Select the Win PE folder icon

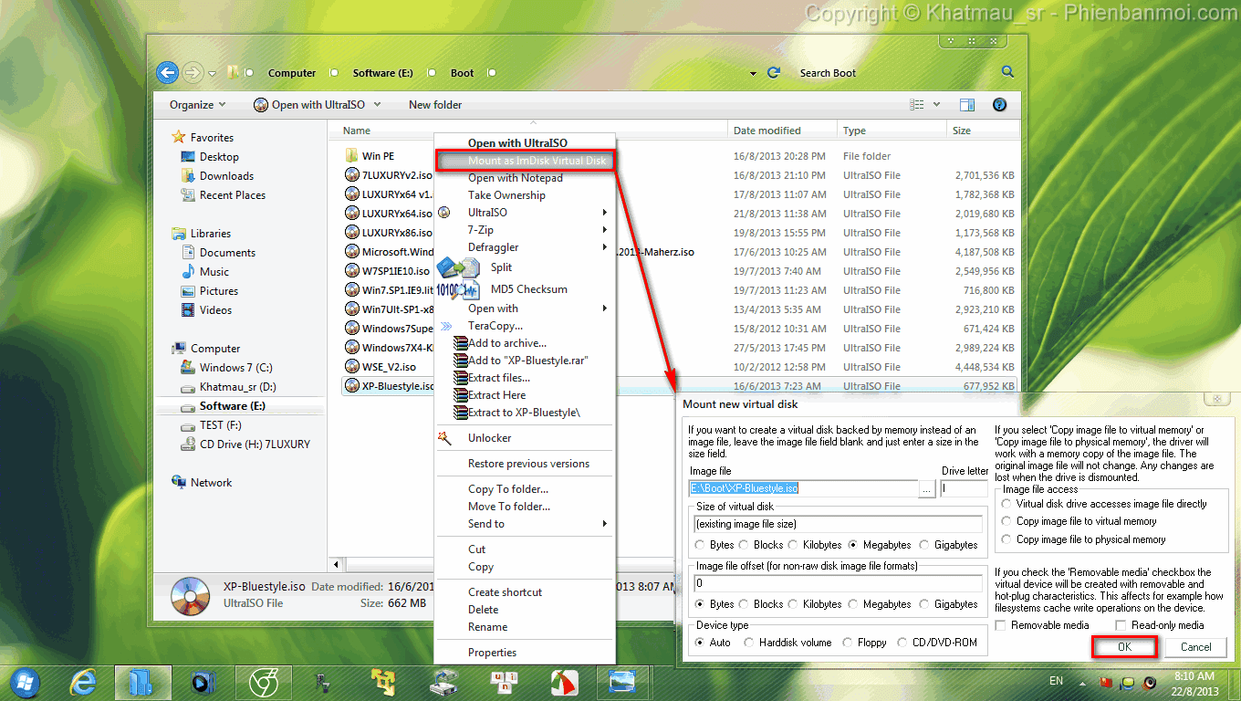(351, 156)
